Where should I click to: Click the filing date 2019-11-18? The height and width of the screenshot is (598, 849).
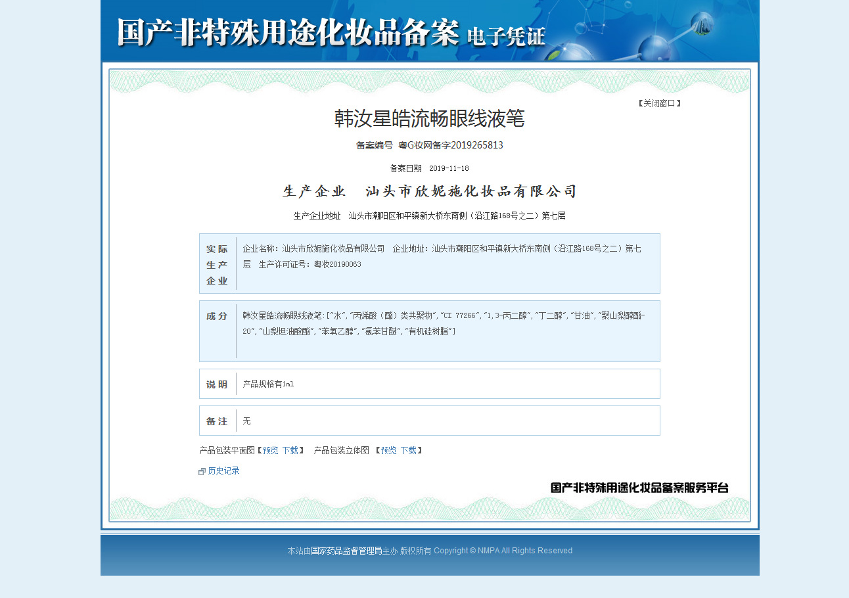449,168
